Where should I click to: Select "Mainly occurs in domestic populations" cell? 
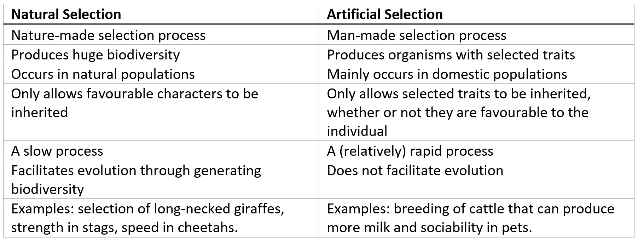coord(447,74)
